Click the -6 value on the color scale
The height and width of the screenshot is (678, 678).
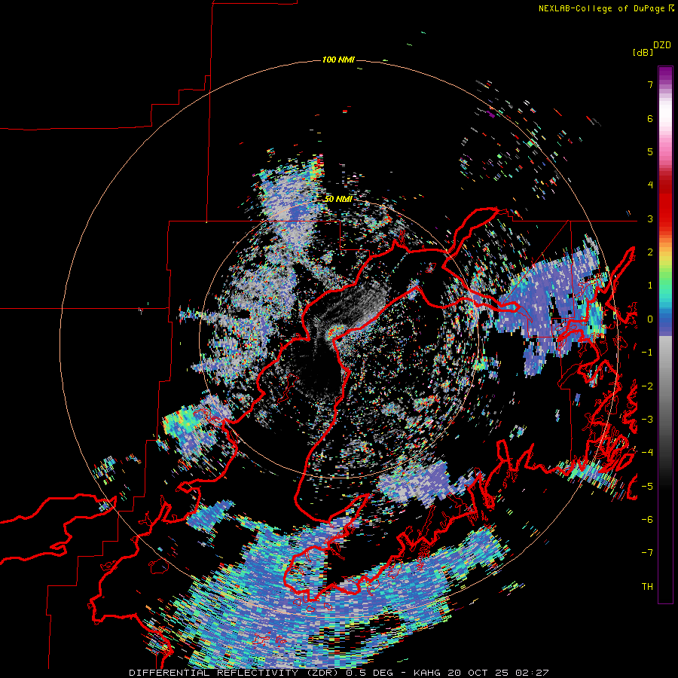(x=647, y=519)
